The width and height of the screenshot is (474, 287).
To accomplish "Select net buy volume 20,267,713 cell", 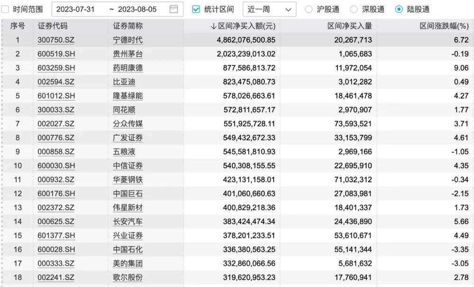I will tap(353, 40).
